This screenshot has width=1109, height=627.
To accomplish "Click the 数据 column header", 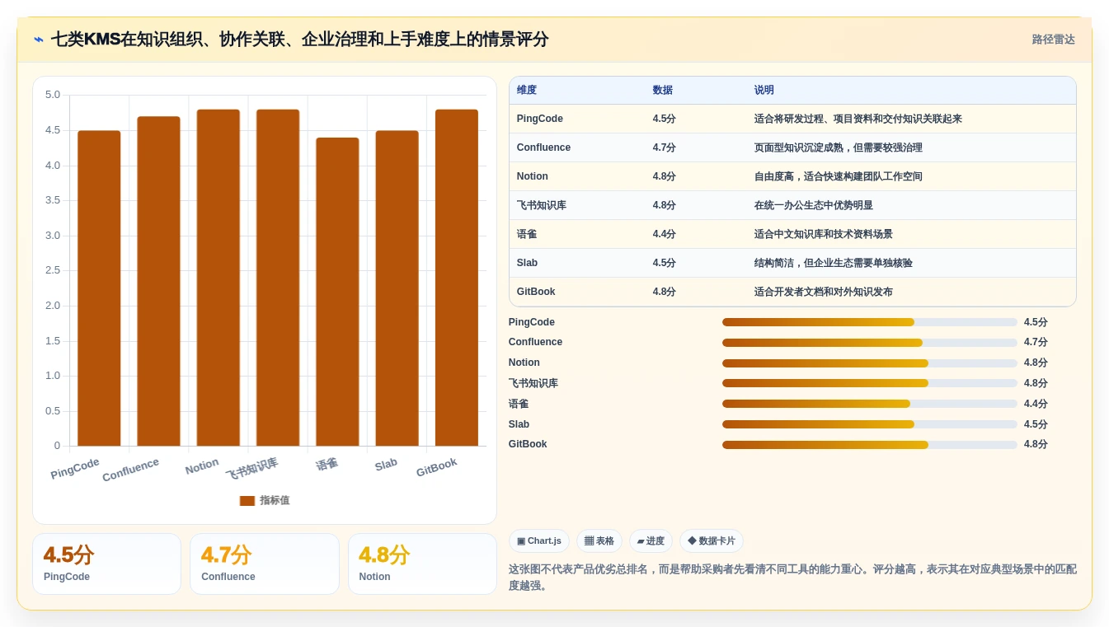I will [x=663, y=91].
